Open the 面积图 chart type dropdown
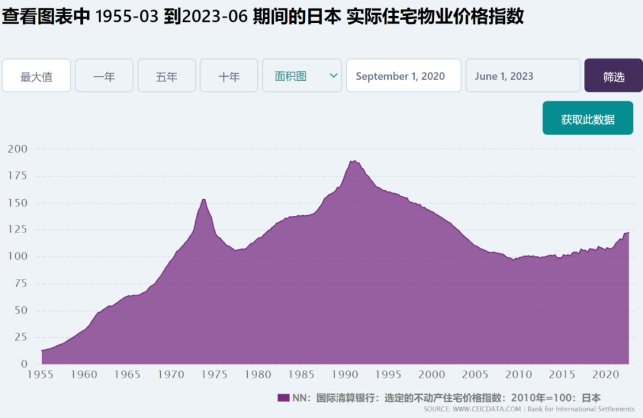The height and width of the screenshot is (418, 643). coord(302,76)
